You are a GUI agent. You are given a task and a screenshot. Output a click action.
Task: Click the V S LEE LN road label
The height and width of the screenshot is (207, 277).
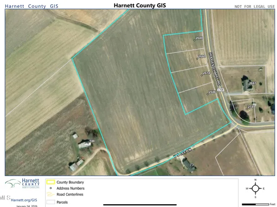pos(183,153)
